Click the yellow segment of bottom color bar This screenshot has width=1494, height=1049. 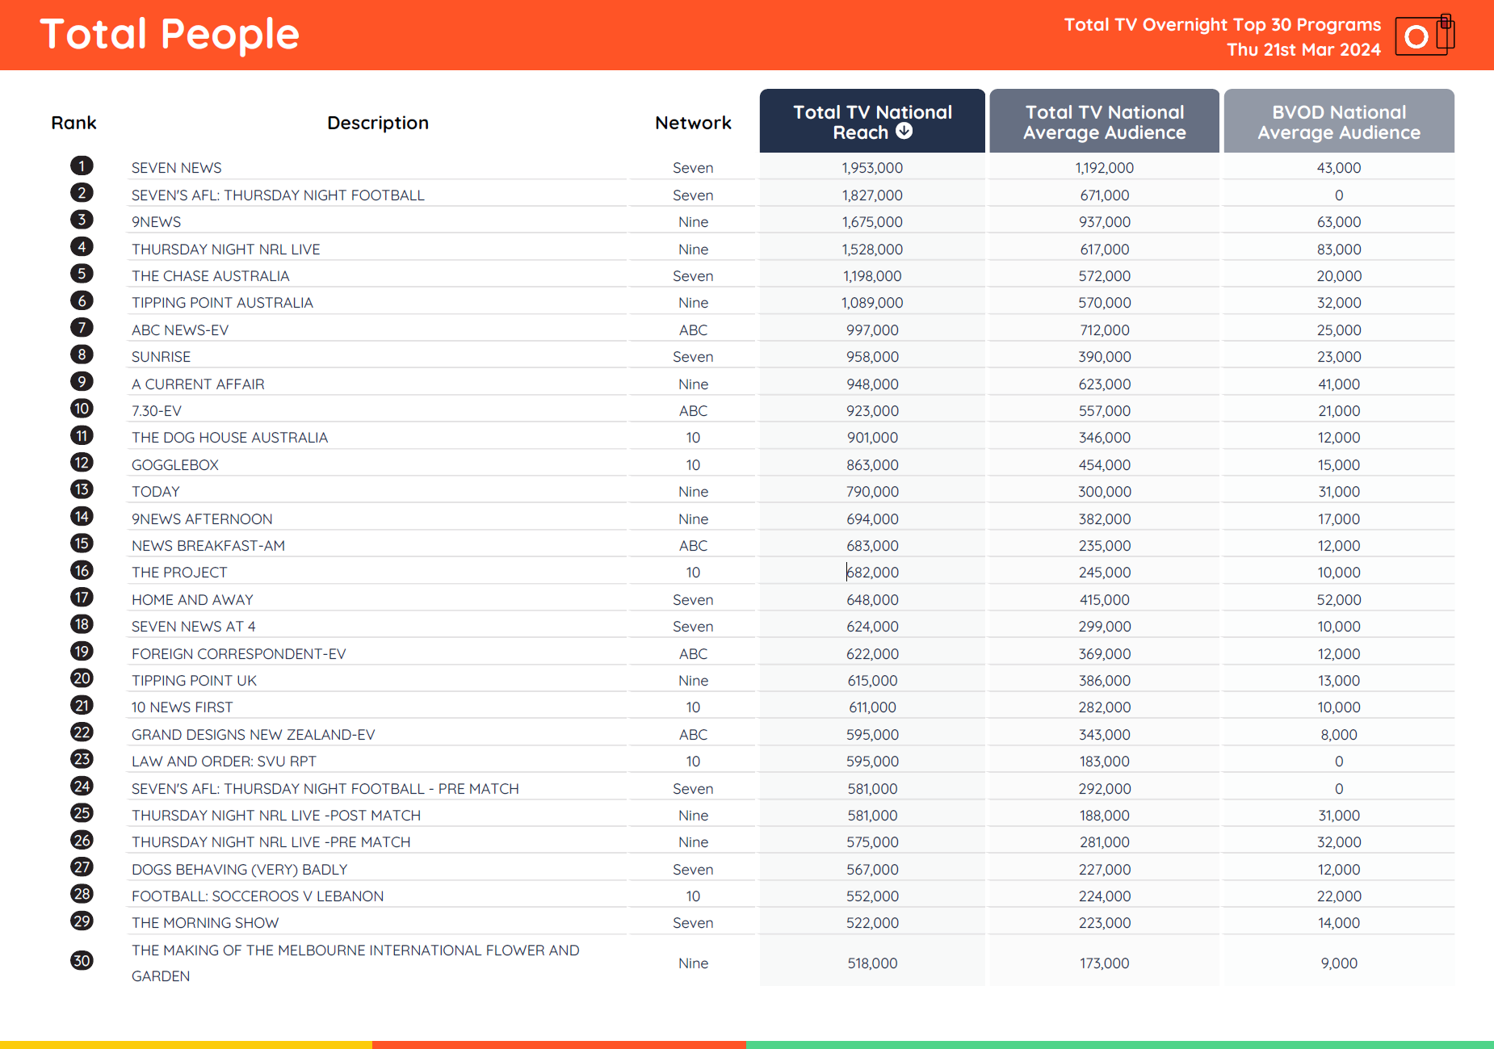click(186, 1044)
